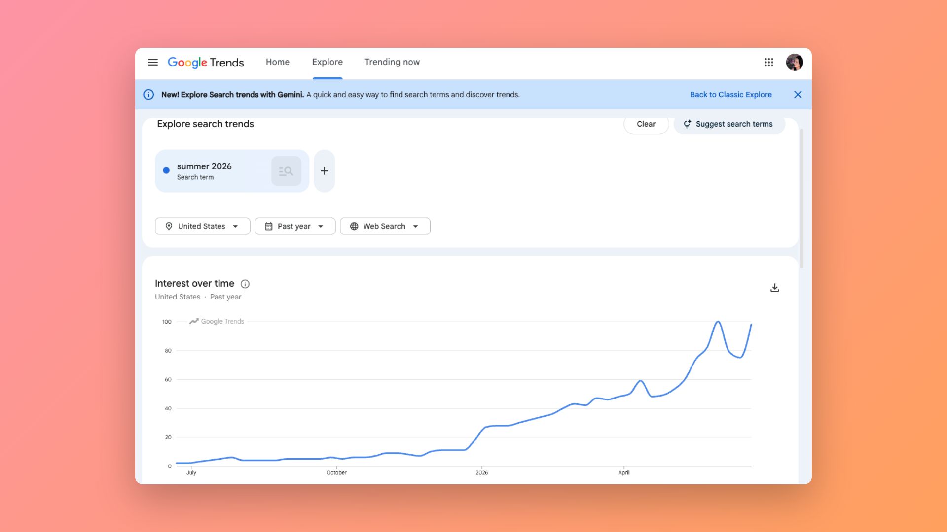
Task: Click the October axis label
Action: click(336, 473)
